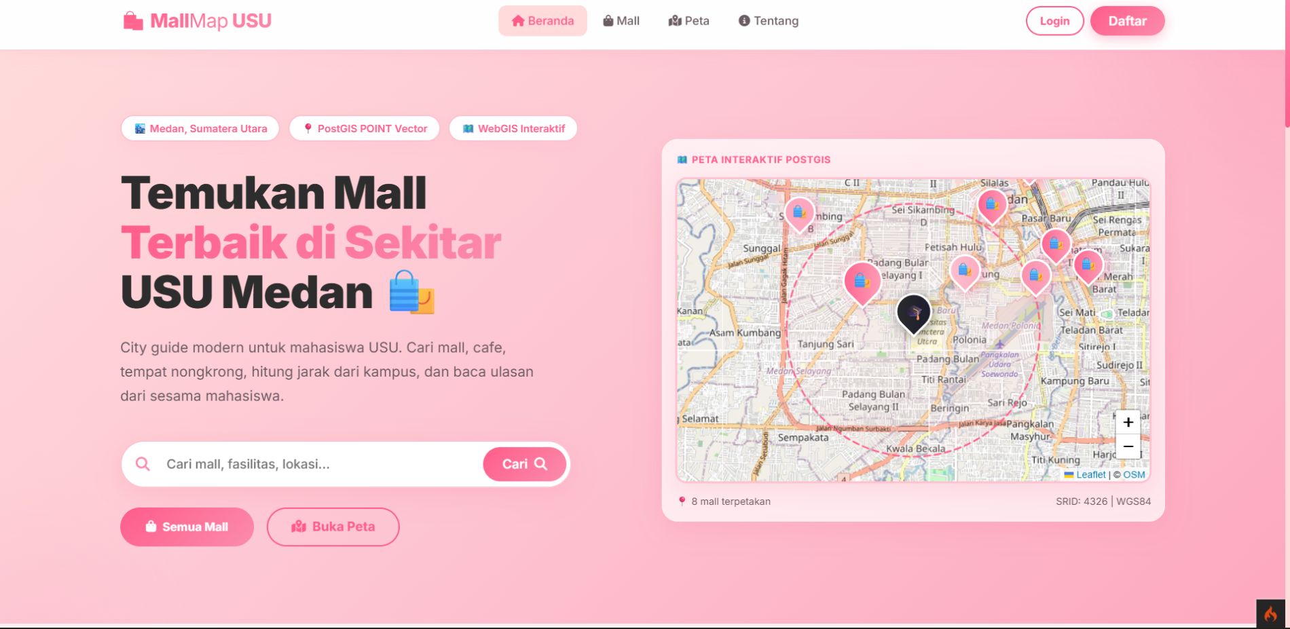Click the shopping bags emoji after USU Medan

tap(411, 292)
